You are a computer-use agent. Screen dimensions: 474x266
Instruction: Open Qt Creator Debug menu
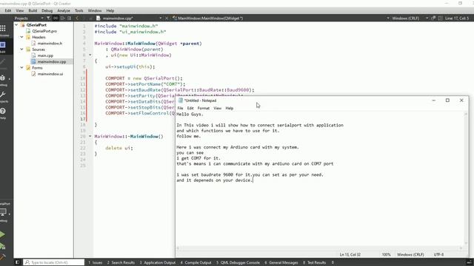click(47, 10)
